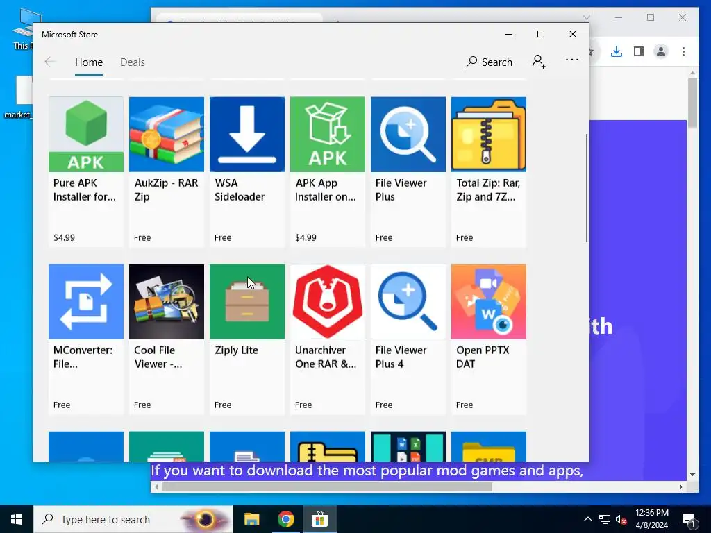Open File Viewer Plus app icon
Viewport: 711px width, 533px height.
(x=408, y=134)
